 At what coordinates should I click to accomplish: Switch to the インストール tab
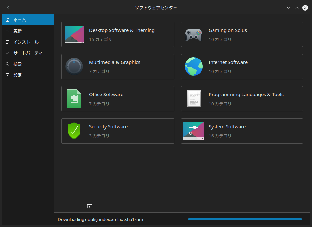pyautogui.click(x=28, y=42)
